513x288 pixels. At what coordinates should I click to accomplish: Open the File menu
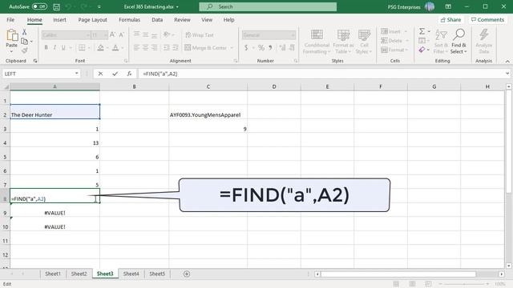[10, 19]
